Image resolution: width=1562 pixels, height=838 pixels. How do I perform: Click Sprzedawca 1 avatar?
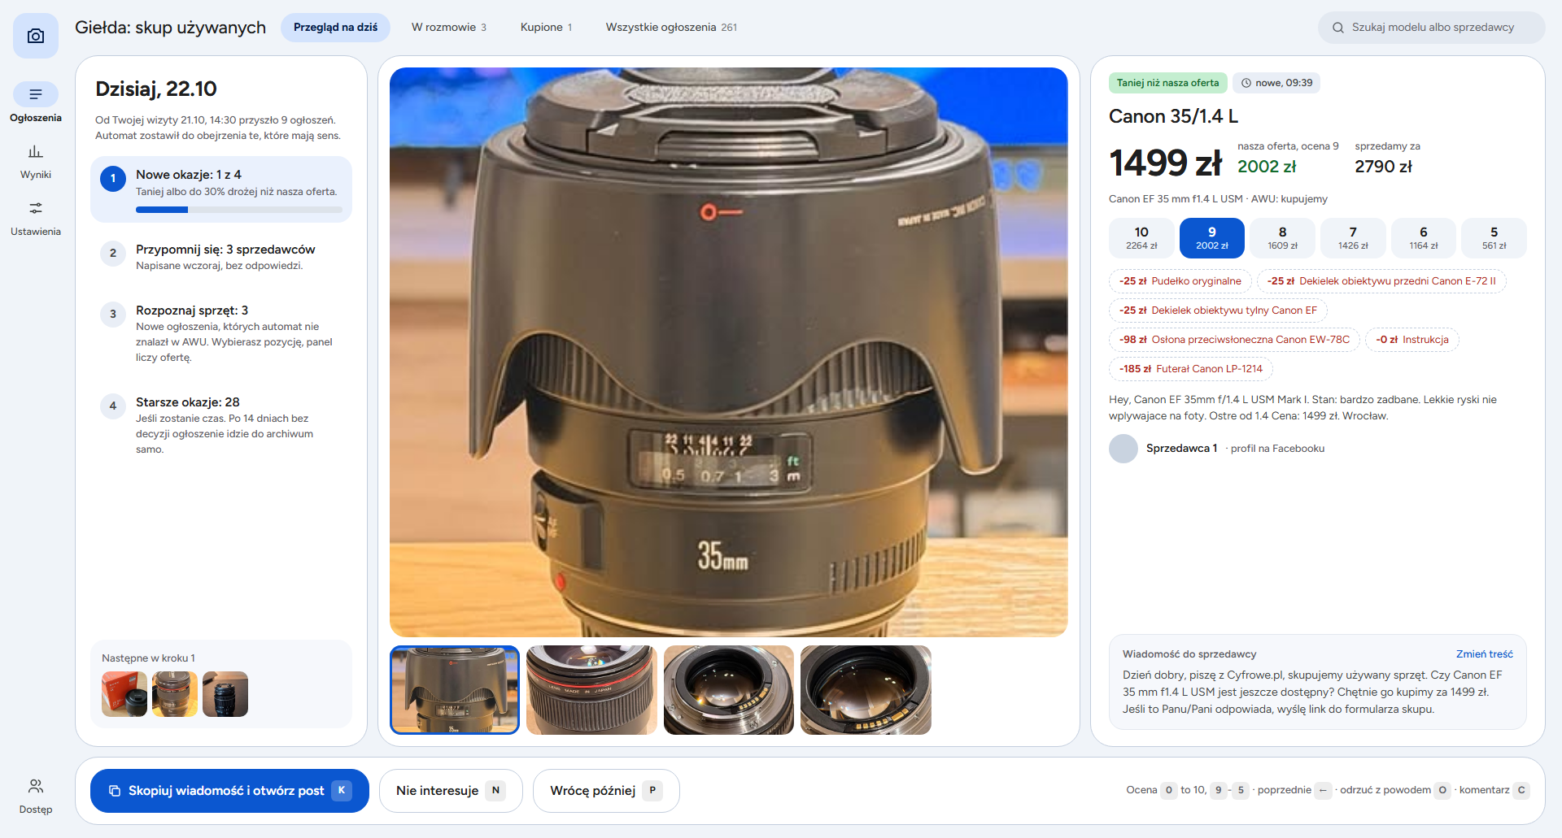click(x=1124, y=449)
